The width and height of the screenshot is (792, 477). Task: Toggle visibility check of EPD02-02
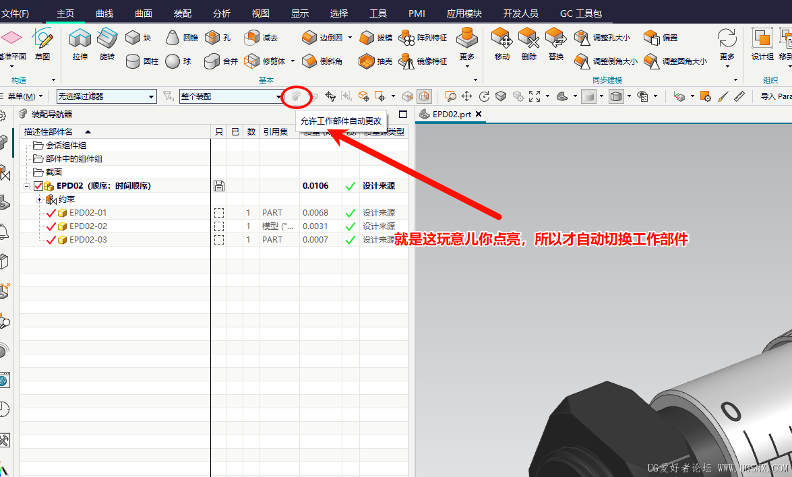(x=51, y=226)
